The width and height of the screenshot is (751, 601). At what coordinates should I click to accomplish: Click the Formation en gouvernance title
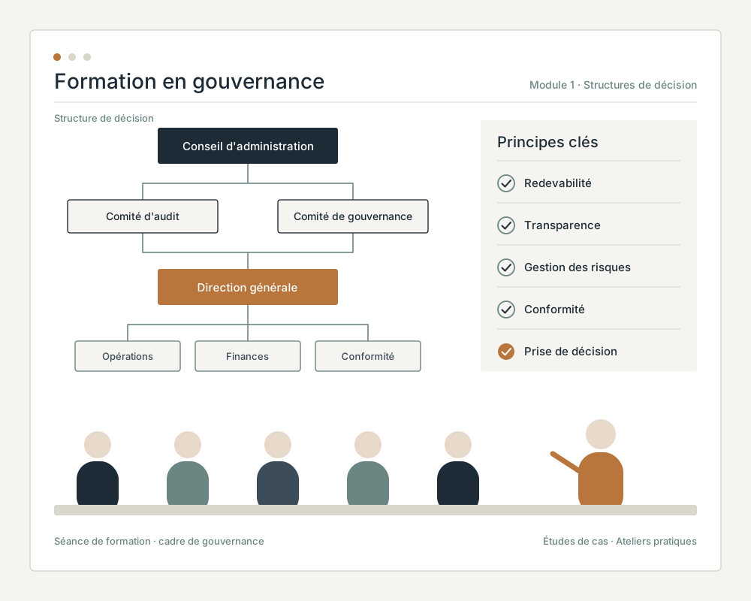tap(189, 81)
